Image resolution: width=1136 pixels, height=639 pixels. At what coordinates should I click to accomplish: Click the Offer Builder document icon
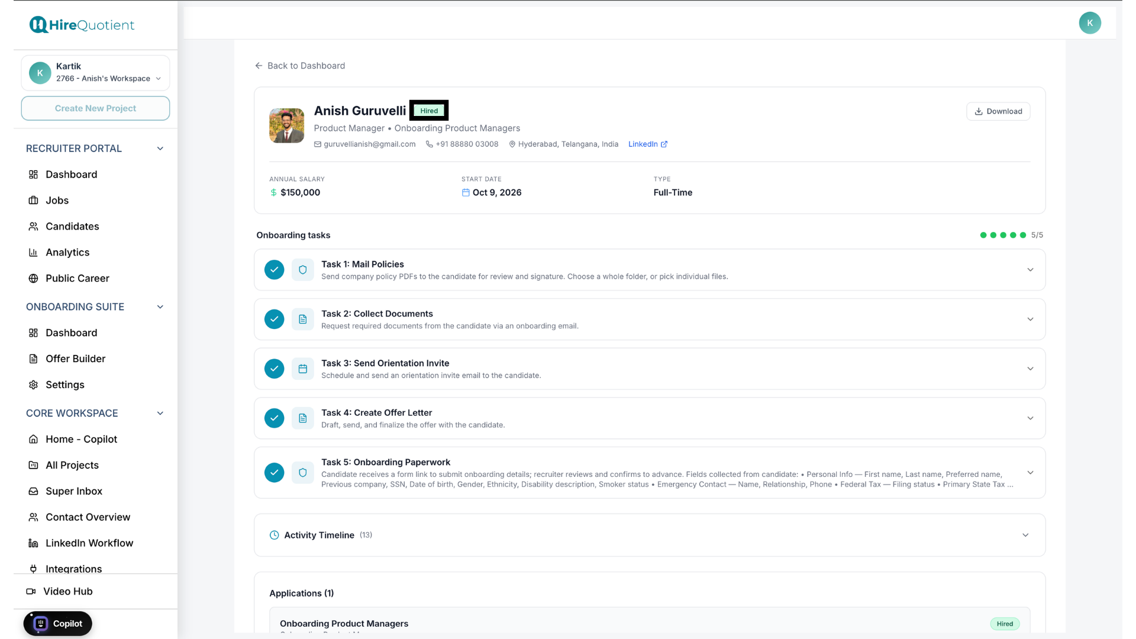[33, 359]
